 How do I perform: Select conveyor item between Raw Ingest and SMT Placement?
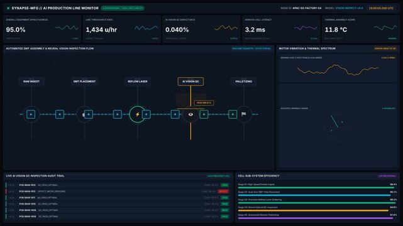[x=60, y=114]
